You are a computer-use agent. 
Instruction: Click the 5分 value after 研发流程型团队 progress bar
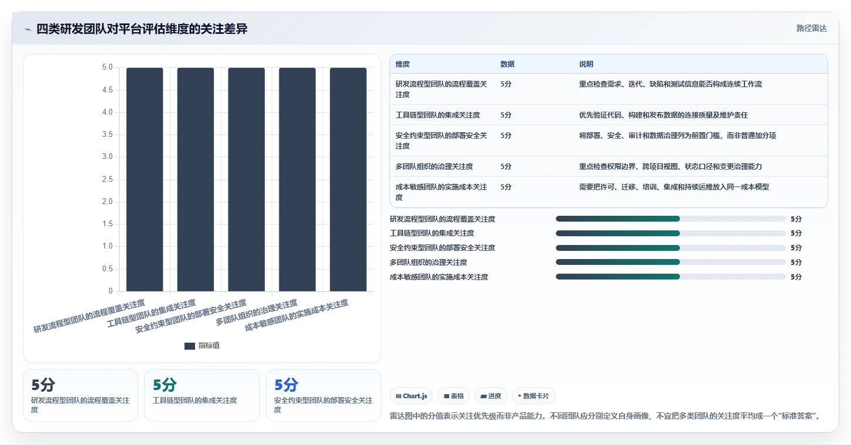(x=796, y=219)
